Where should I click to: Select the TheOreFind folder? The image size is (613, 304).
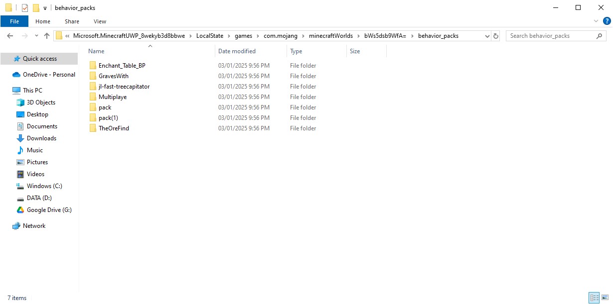click(114, 128)
